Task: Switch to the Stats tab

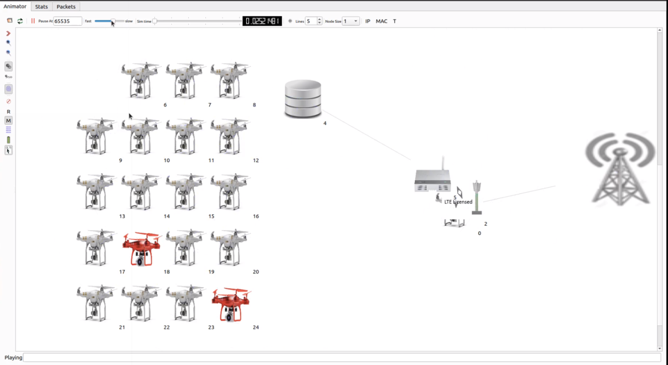Action: tap(42, 7)
